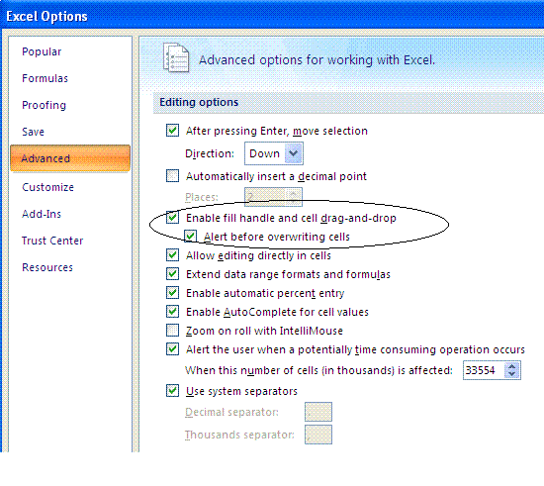Open the Popular options category
This screenshot has width=544, height=486.
tap(42, 51)
